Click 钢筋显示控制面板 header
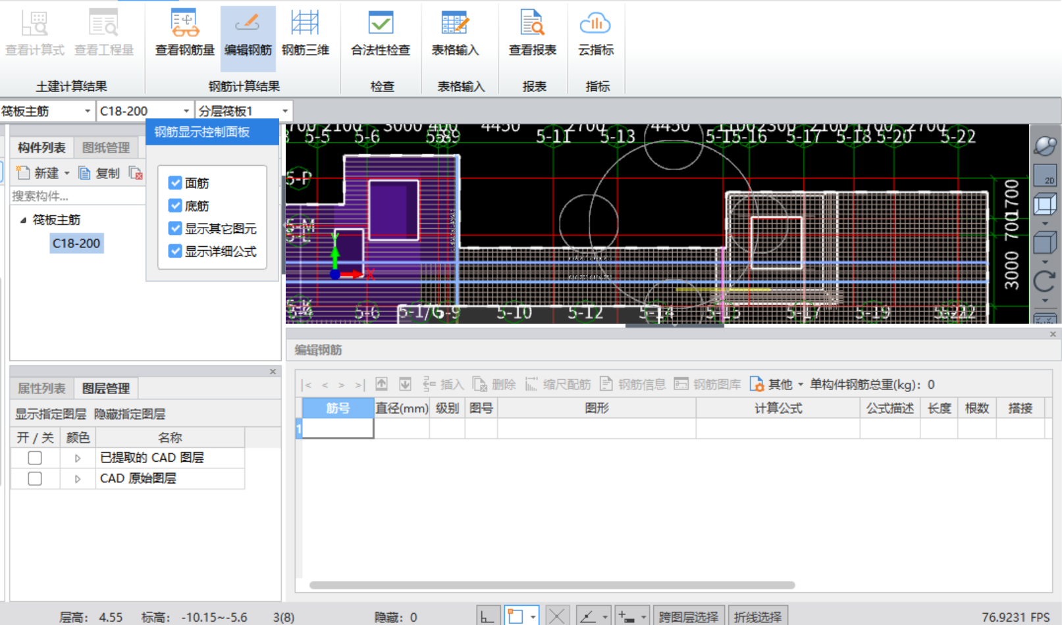 click(212, 132)
